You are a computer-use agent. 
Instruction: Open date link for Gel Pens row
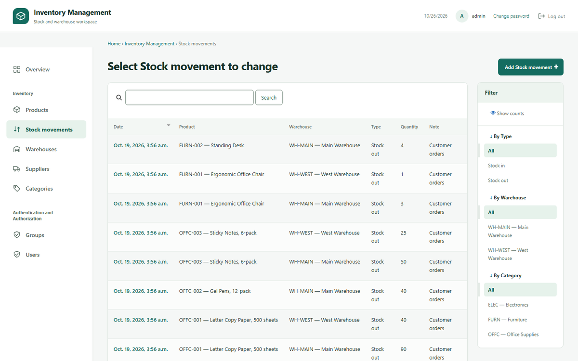(x=141, y=291)
